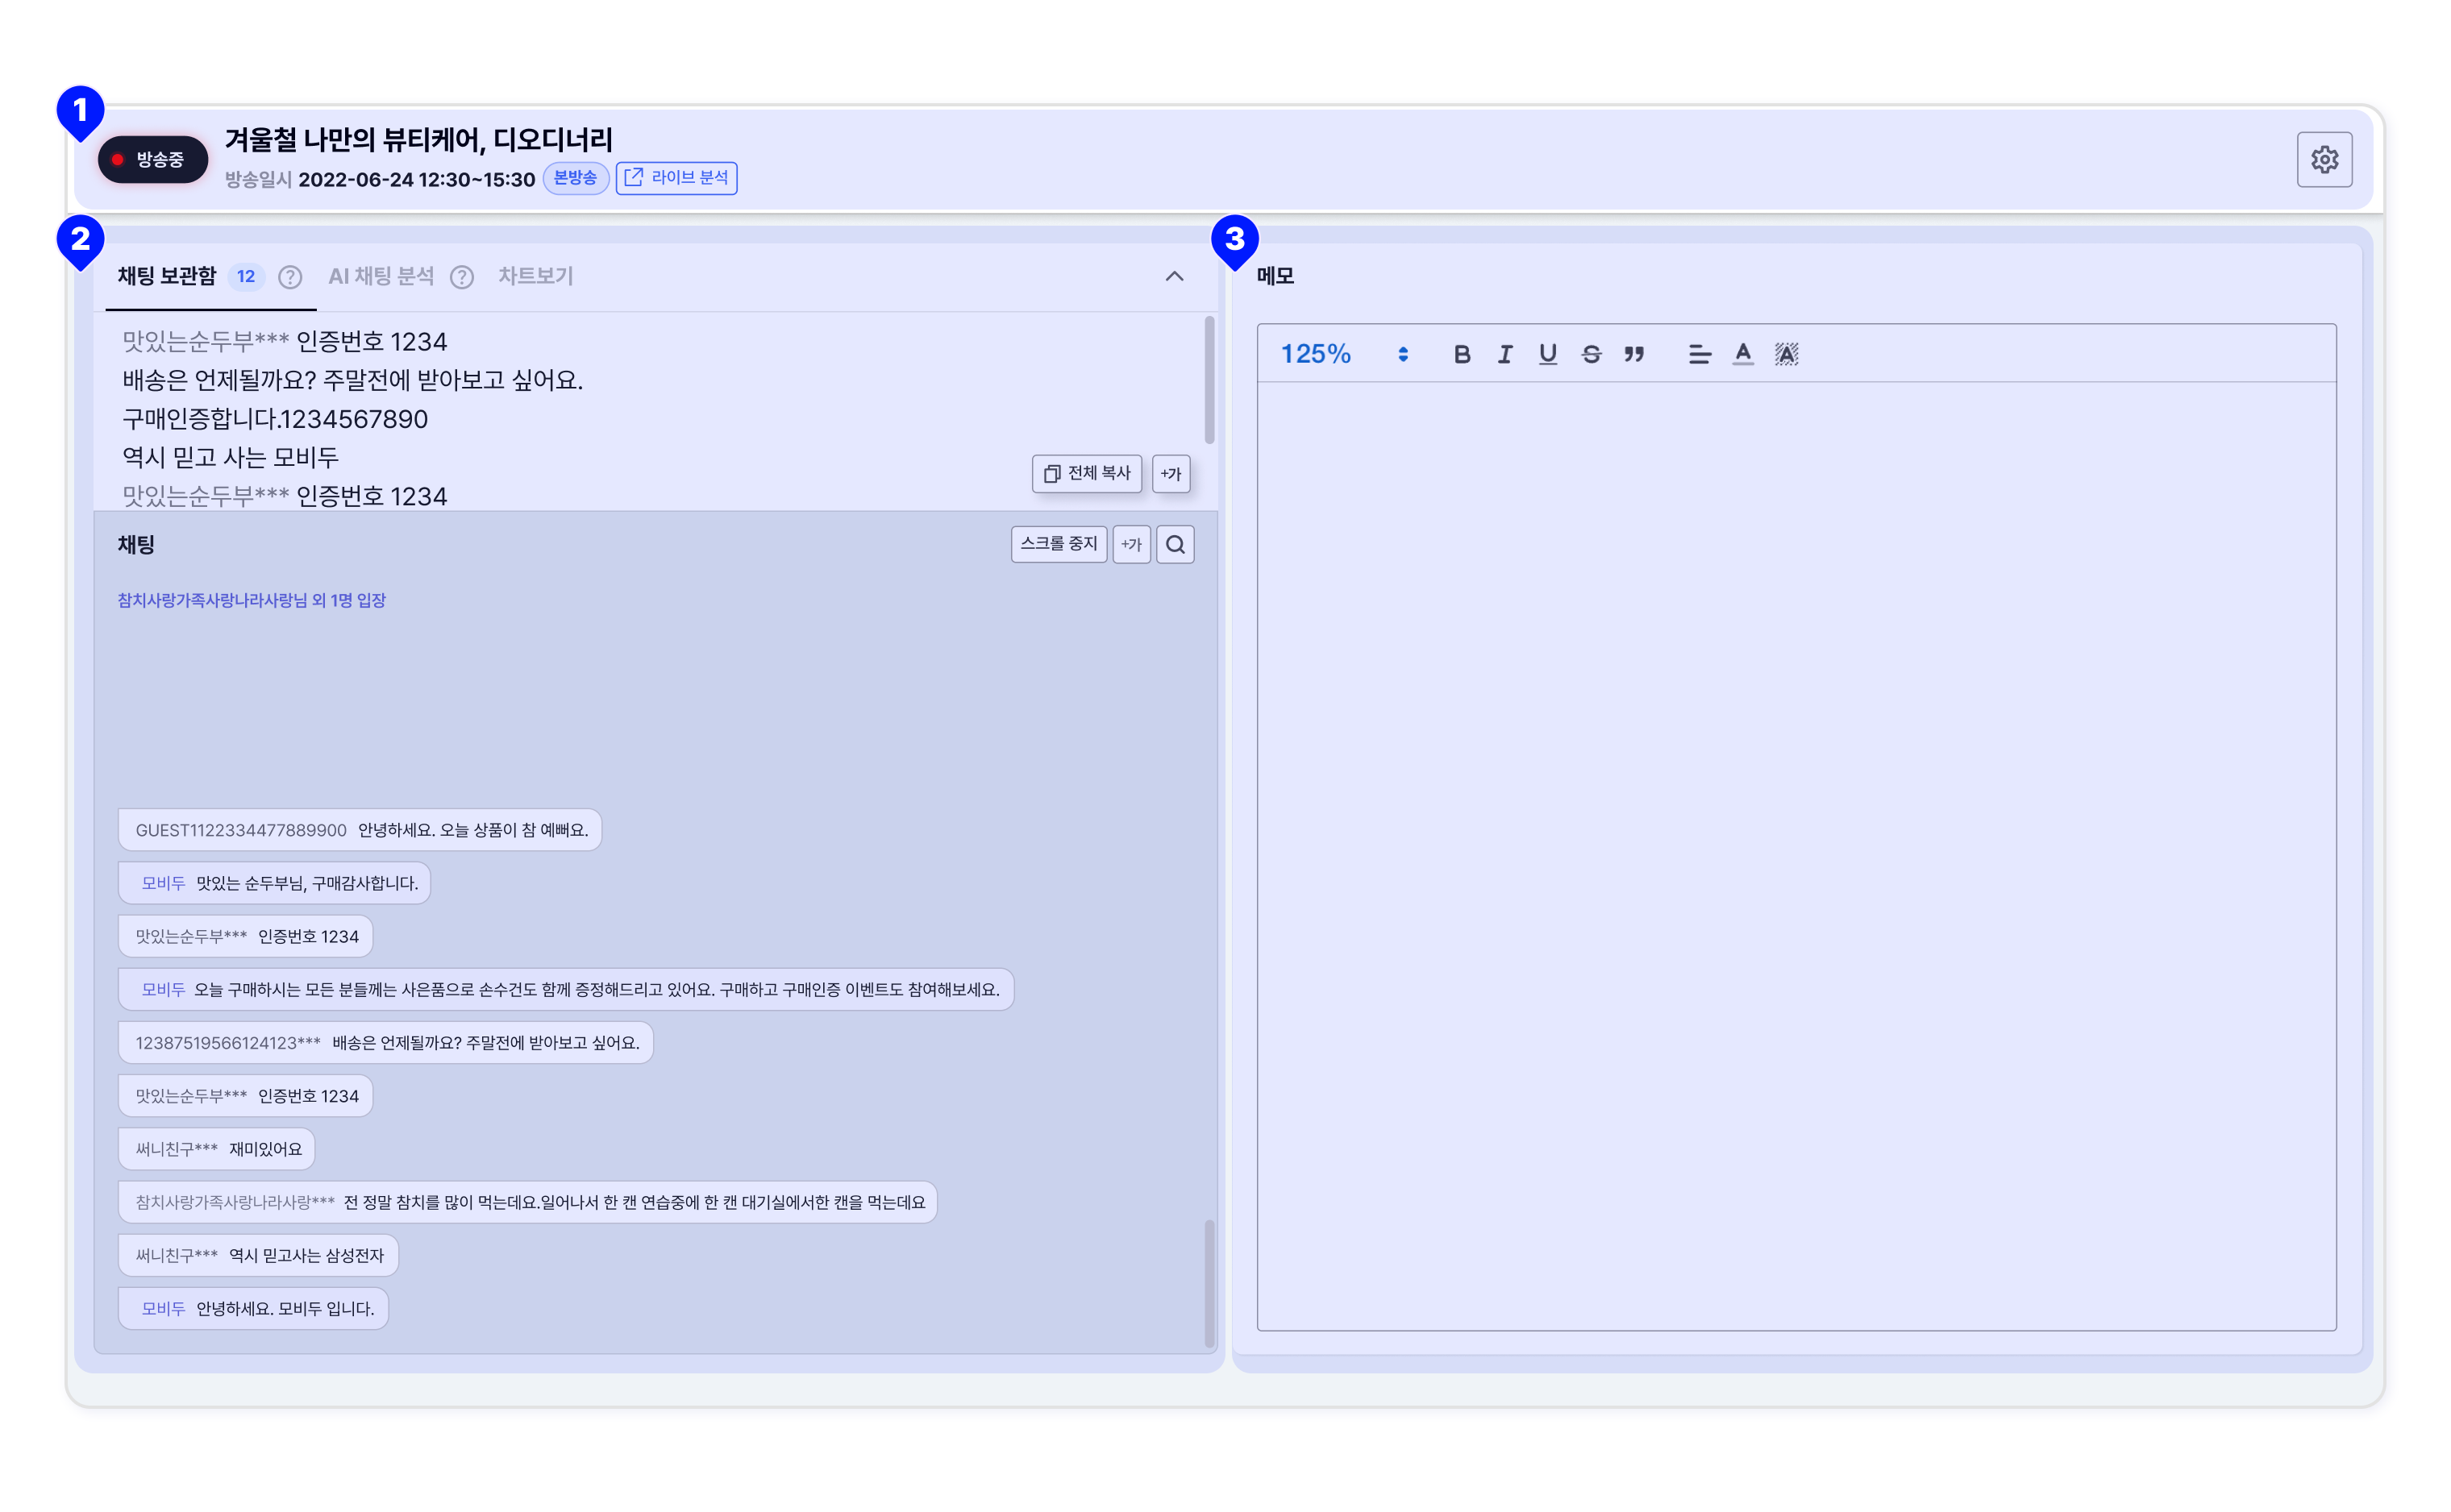Select the 배송은 언제될까요 chat bubble

(x=385, y=1043)
